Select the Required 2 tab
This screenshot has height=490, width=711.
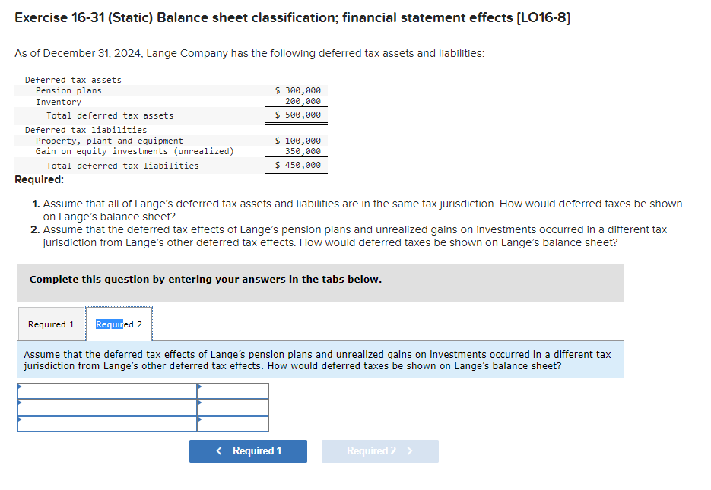click(x=118, y=323)
